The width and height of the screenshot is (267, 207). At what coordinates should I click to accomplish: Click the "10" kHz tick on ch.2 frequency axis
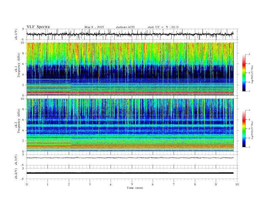(x=23, y=98)
